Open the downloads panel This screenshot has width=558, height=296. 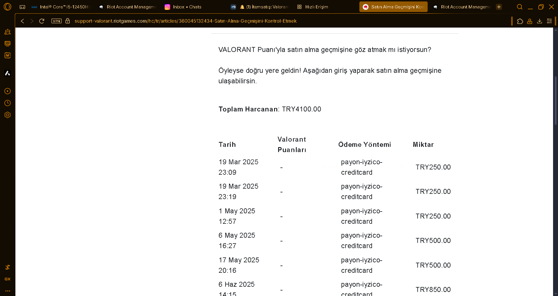click(539, 21)
